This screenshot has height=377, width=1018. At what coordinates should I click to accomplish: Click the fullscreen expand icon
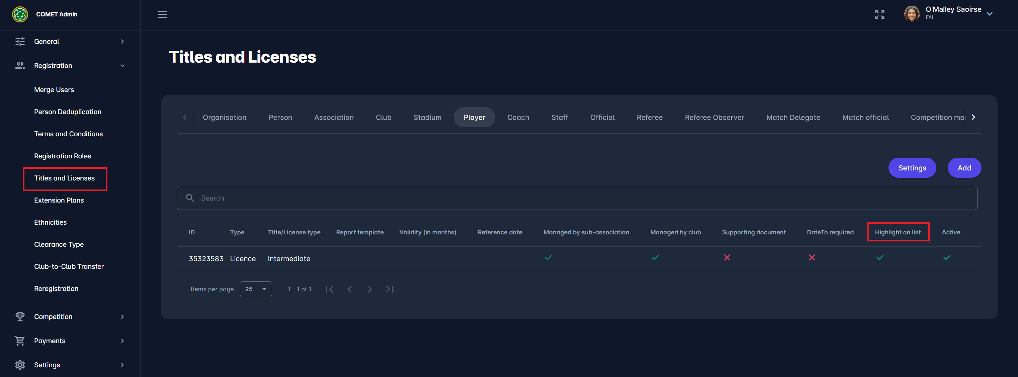tap(879, 14)
